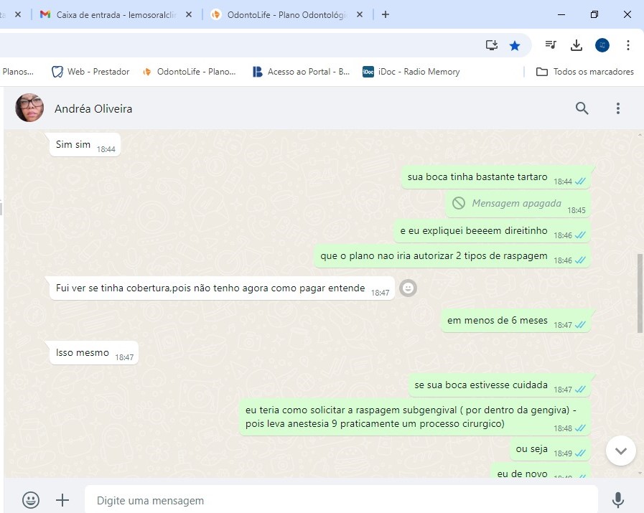Restore down the Chrome window
This screenshot has width=644, height=513.
point(594,14)
